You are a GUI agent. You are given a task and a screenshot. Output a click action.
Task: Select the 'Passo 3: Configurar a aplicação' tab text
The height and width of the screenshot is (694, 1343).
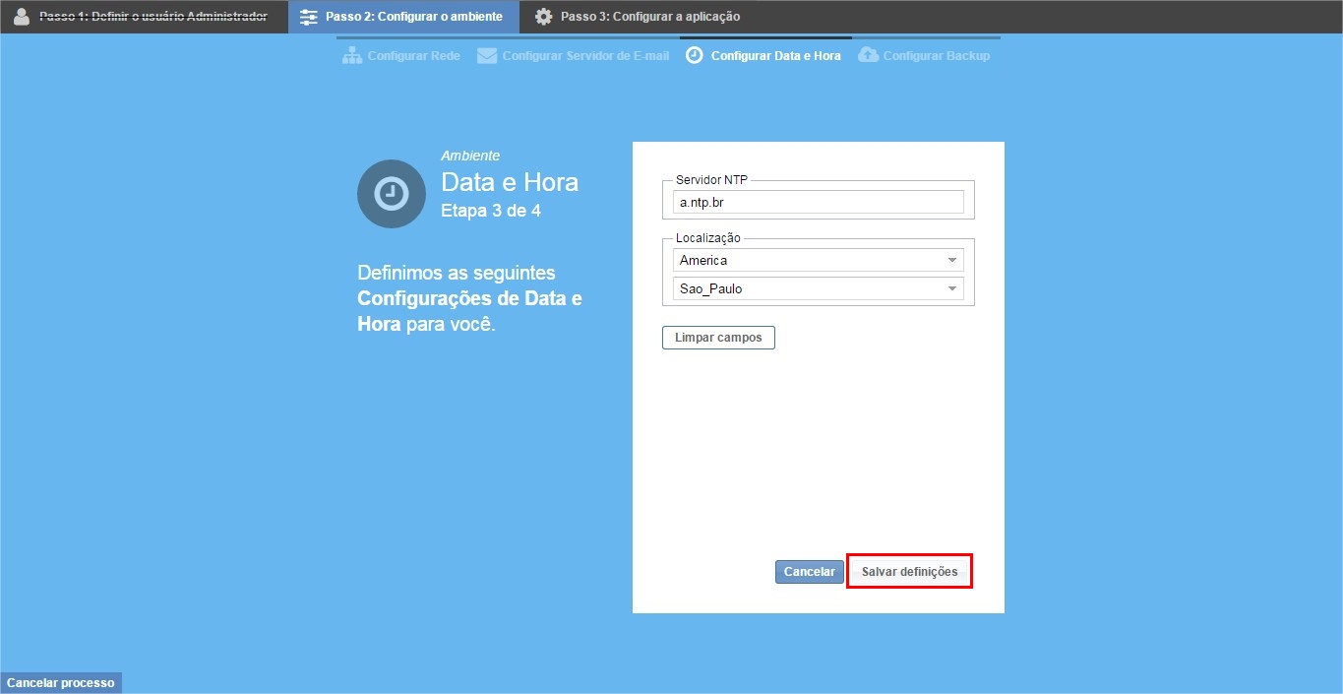pyautogui.click(x=650, y=17)
